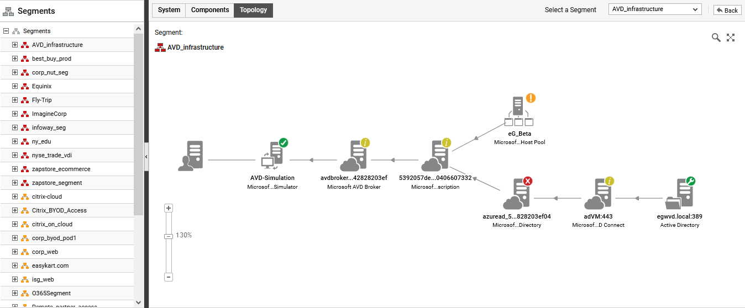Click the tree scrollbar down arrow

click(x=138, y=302)
